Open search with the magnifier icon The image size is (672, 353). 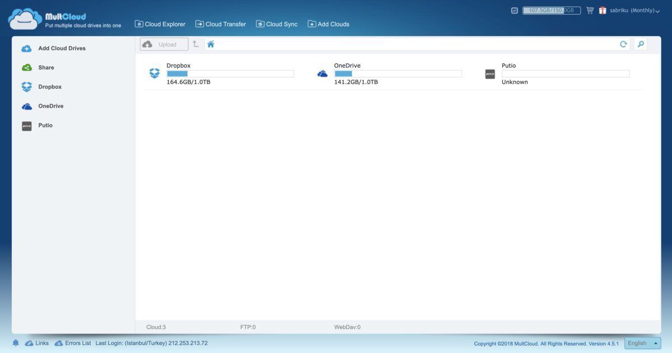[641, 44]
